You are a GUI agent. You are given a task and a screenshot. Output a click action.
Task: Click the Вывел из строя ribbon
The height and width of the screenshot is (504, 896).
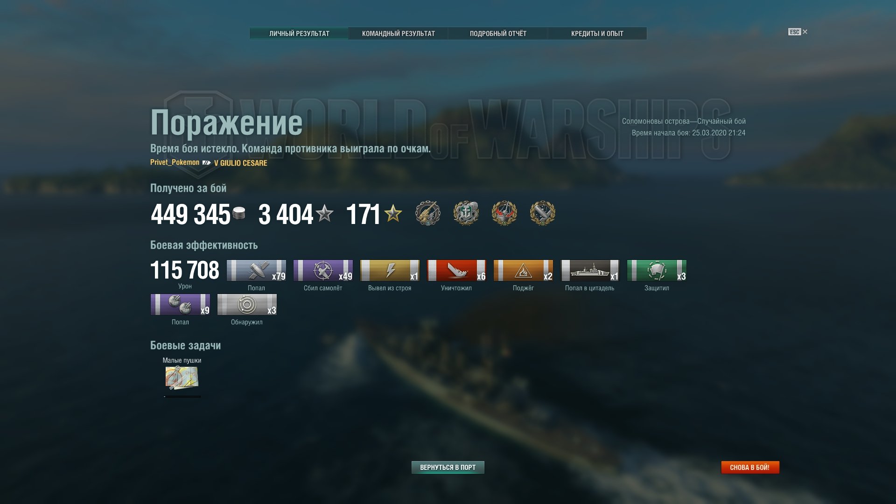pyautogui.click(x=390, y=271)
